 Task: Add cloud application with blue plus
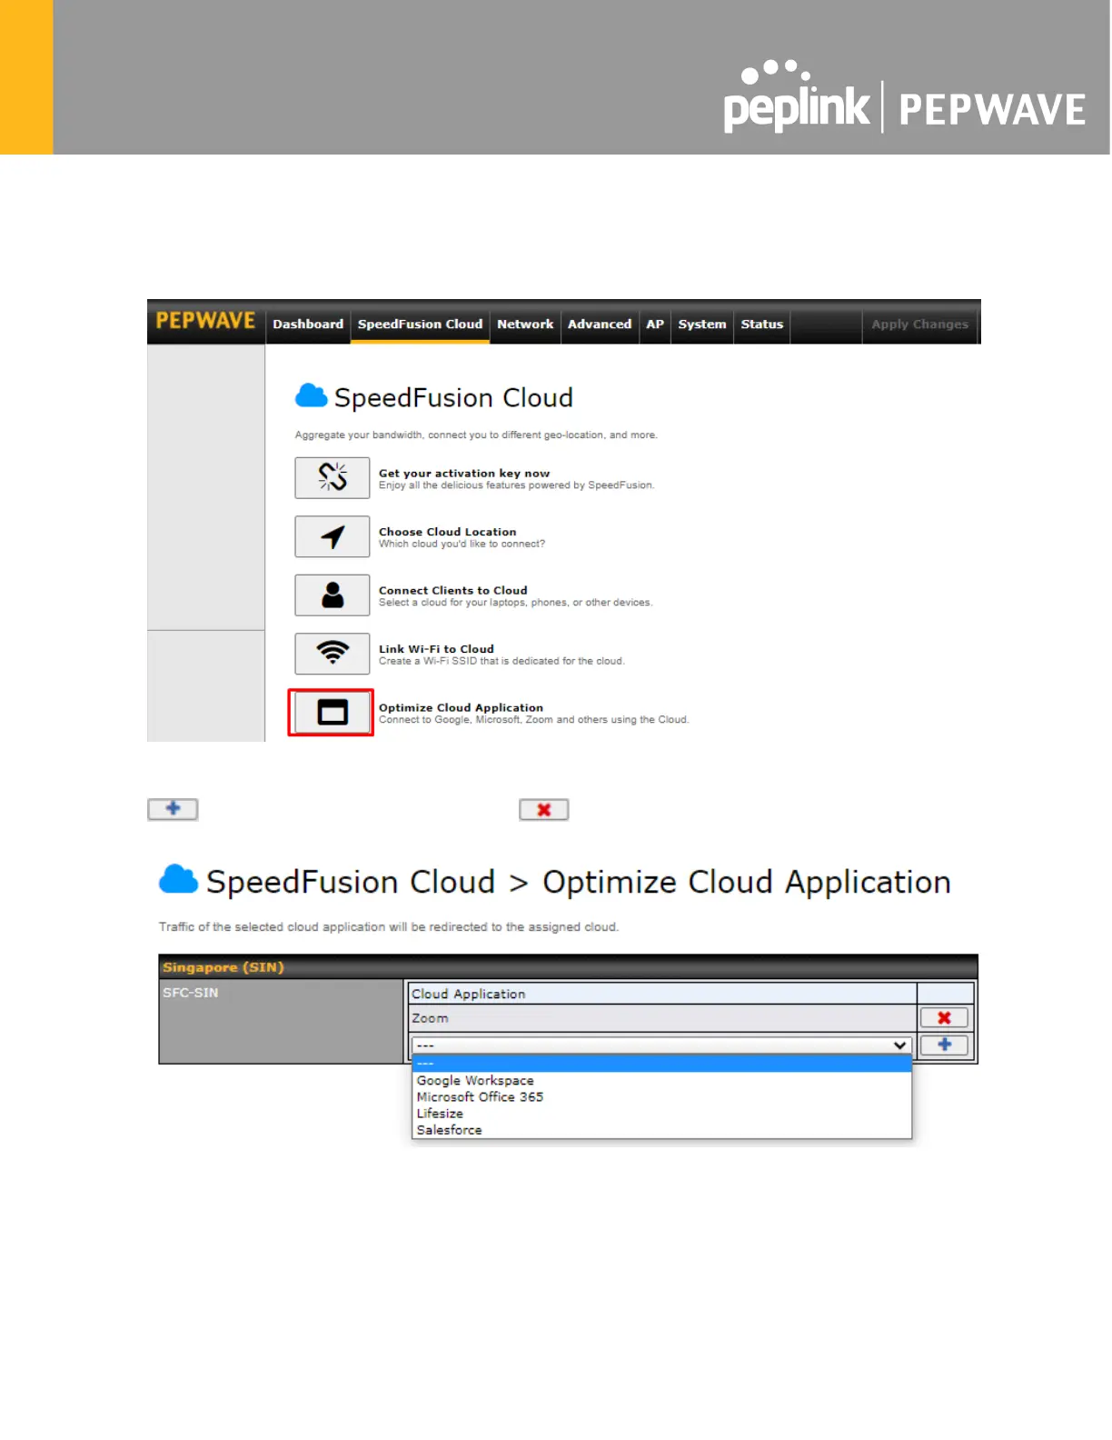point(944,1045)
